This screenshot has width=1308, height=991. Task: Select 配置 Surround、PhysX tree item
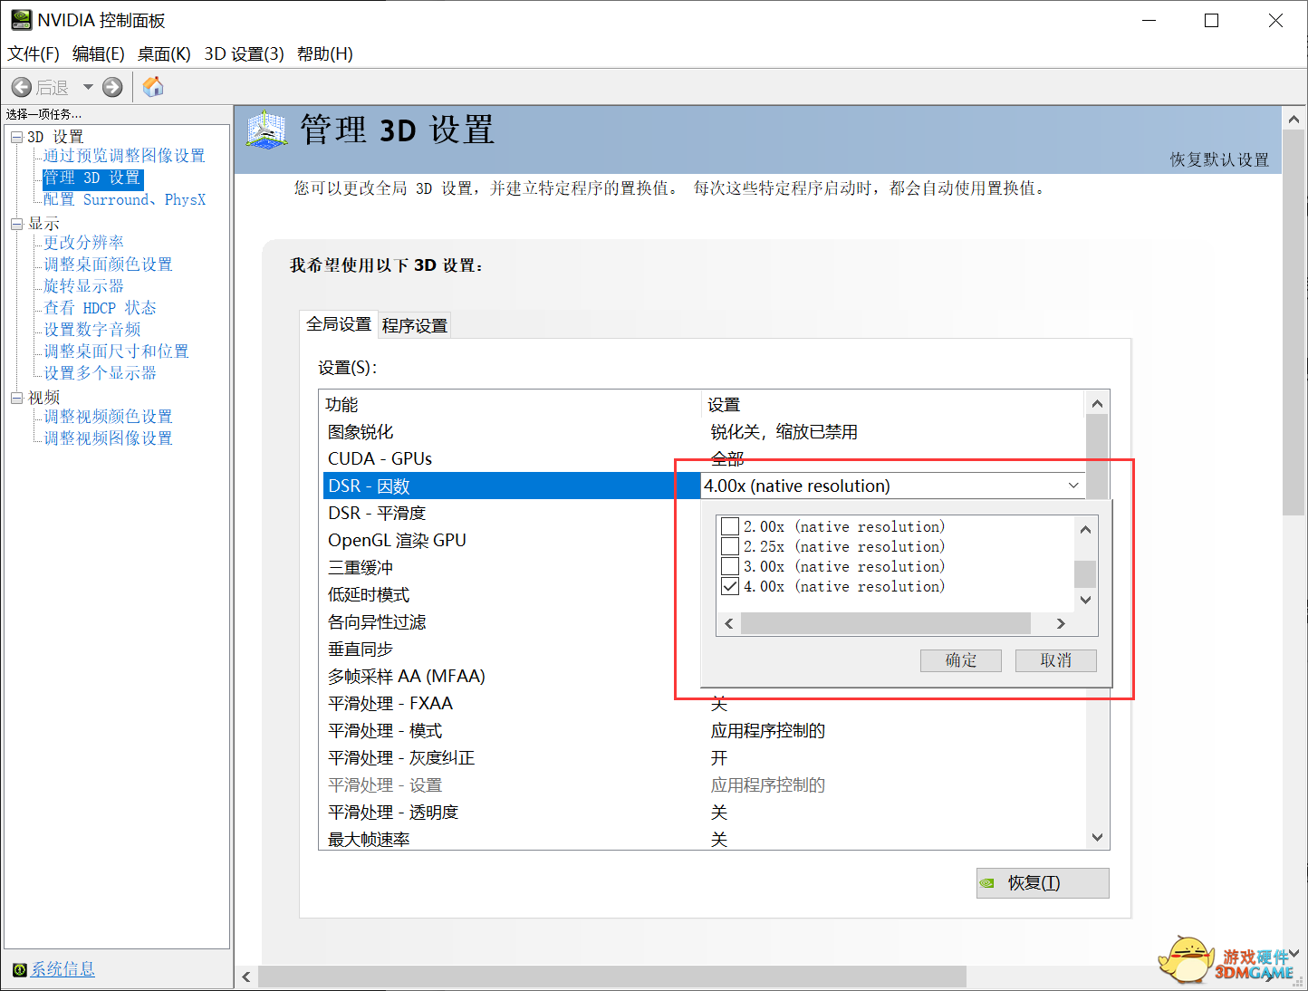tap(124, 199)
